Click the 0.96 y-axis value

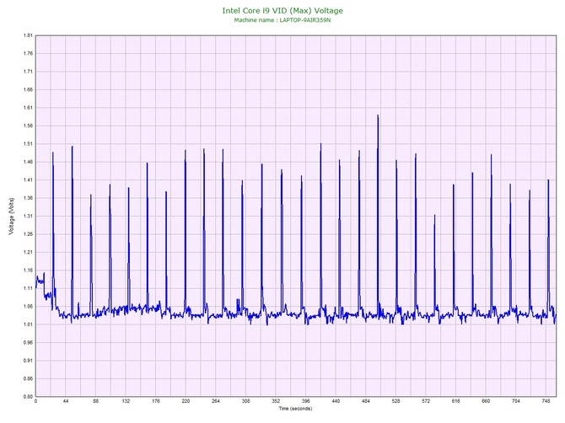28,343
